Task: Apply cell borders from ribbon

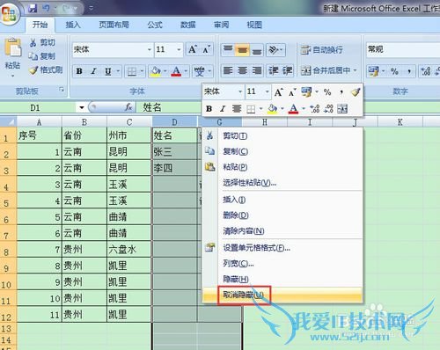Action: 132,71
